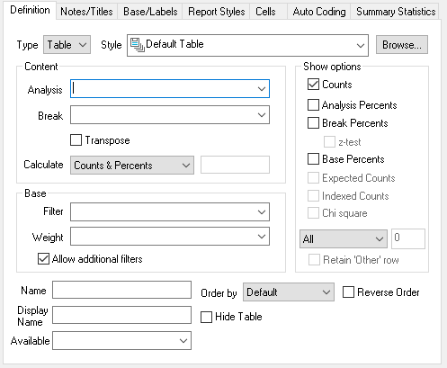Expand the Analysis combo box arrow
This screenshot has width=447, height=368.
[x=262, y=89]
